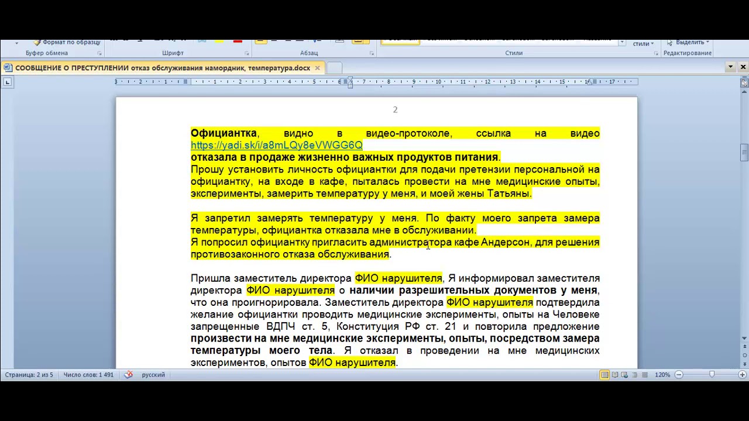Expand the Styles gallery more arrow

coord(622,43)
